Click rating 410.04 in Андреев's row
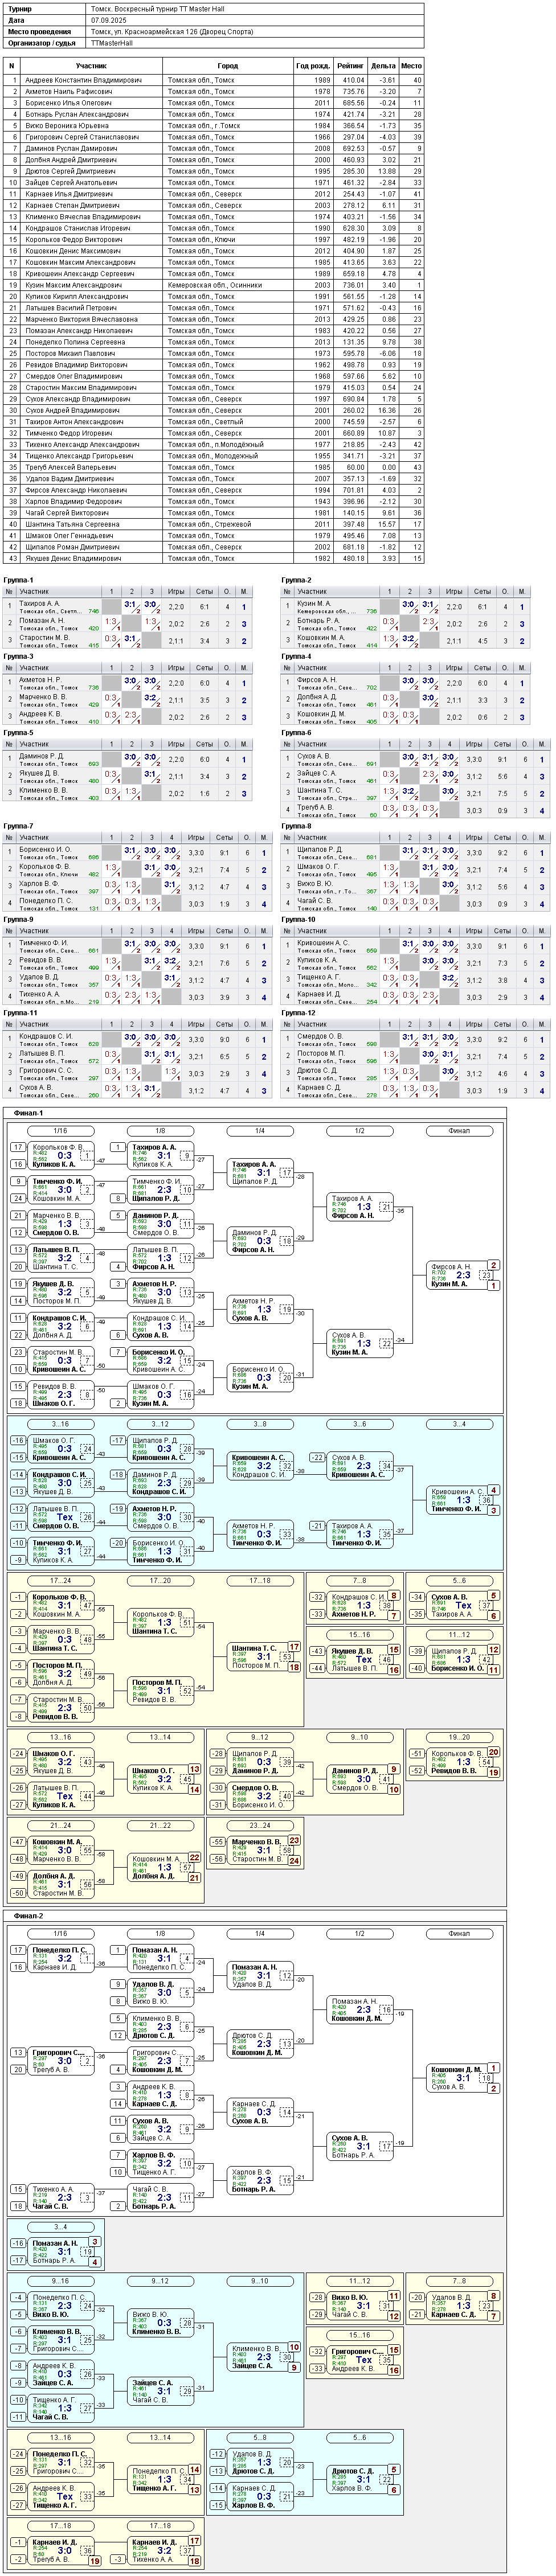 (353, 80)
